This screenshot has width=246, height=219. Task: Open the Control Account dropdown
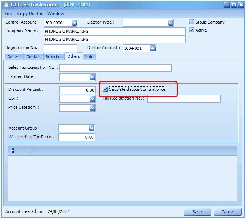[74, 23]
